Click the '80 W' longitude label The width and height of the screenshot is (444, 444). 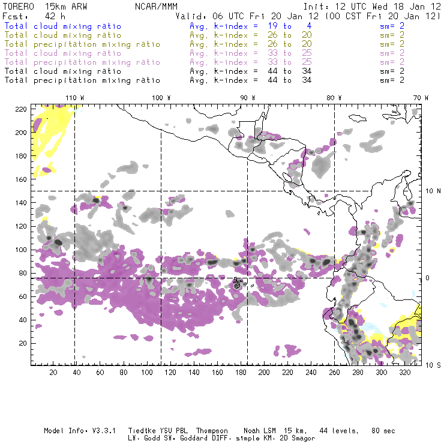[334, 98]
